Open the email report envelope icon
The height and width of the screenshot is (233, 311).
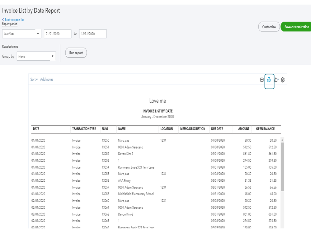click(262, 80)
